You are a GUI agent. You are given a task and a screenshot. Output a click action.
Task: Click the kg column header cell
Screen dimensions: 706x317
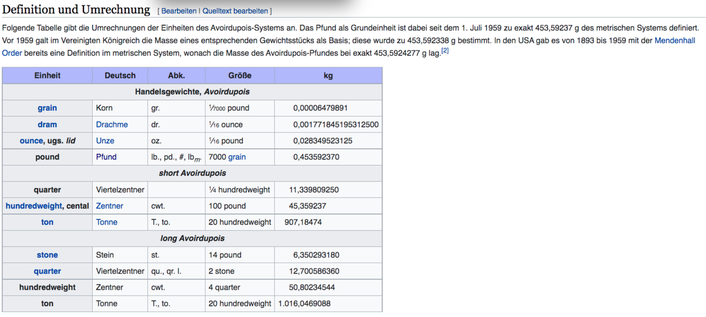point(328,76)
